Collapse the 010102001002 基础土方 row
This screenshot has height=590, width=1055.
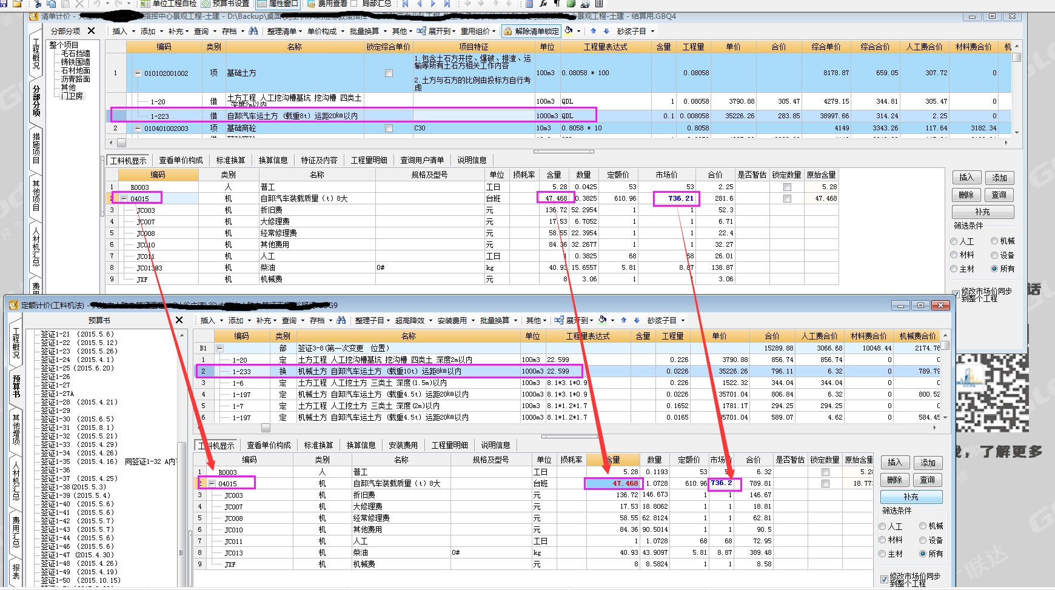tap(138, 73)
